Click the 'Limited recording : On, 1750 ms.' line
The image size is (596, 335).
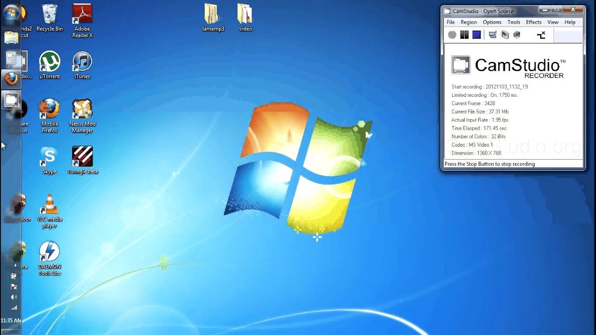(x=484, y=95)
